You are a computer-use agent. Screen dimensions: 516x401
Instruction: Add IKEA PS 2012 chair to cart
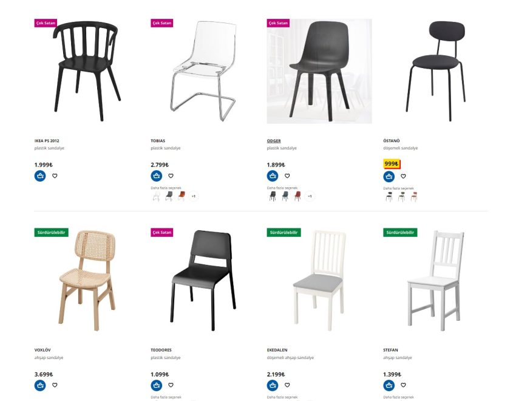[40, 176]
